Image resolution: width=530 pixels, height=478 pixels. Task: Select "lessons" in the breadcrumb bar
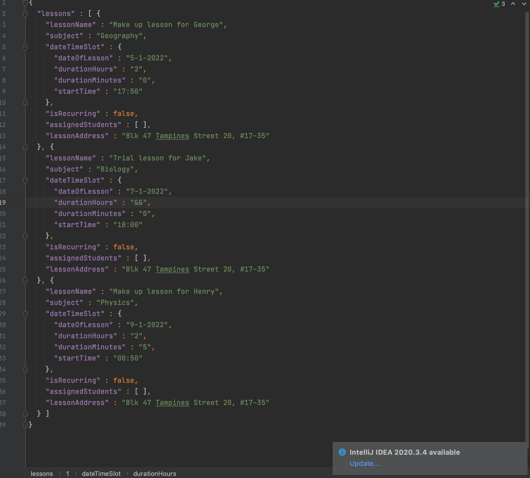point(42,474)
